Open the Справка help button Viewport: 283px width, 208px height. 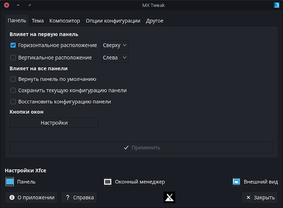coord(79,197)
